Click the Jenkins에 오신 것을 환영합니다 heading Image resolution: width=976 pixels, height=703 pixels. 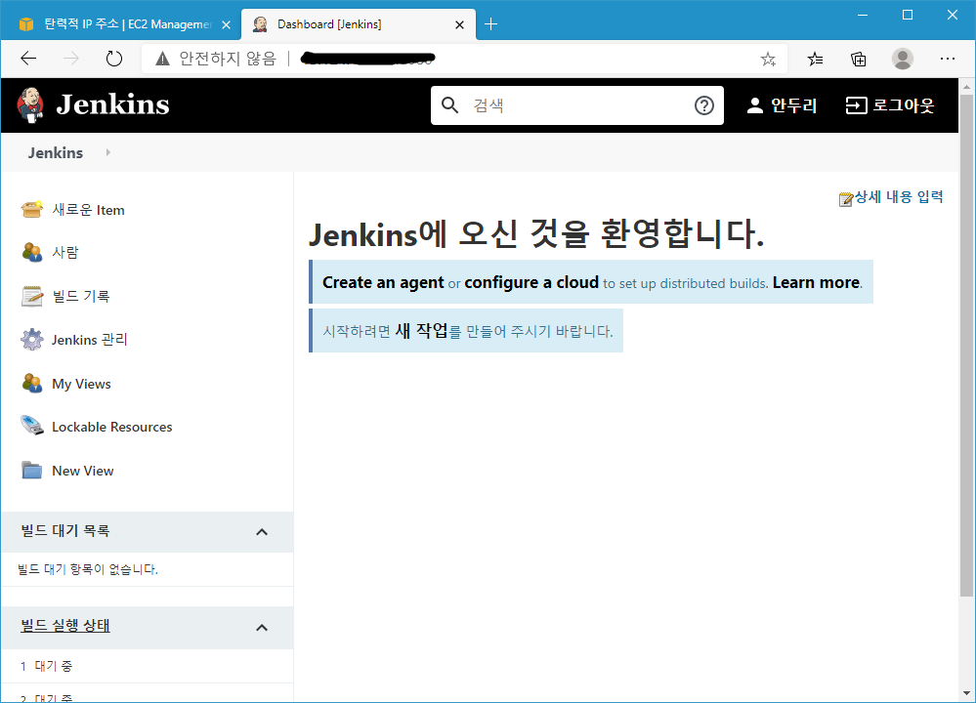coord(536,234)
